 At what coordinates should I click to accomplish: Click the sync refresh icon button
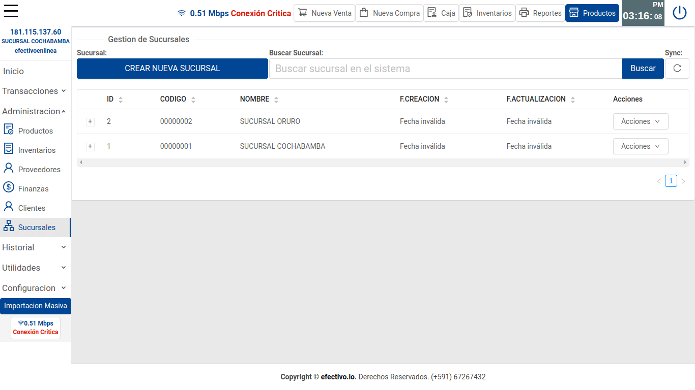(x=677, y=69)
